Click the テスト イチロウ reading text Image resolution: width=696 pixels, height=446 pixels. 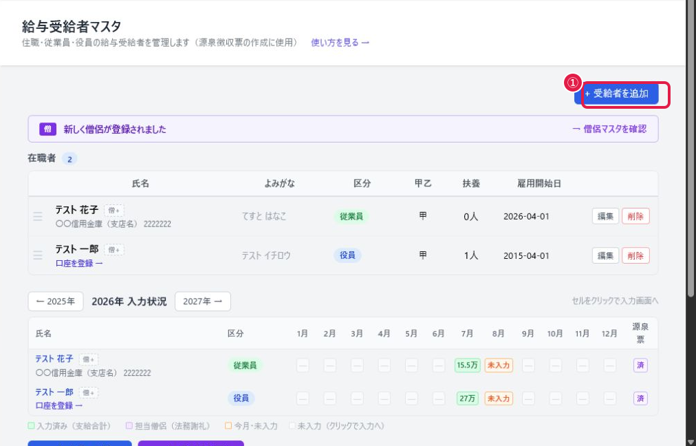(x=266, y=255)
